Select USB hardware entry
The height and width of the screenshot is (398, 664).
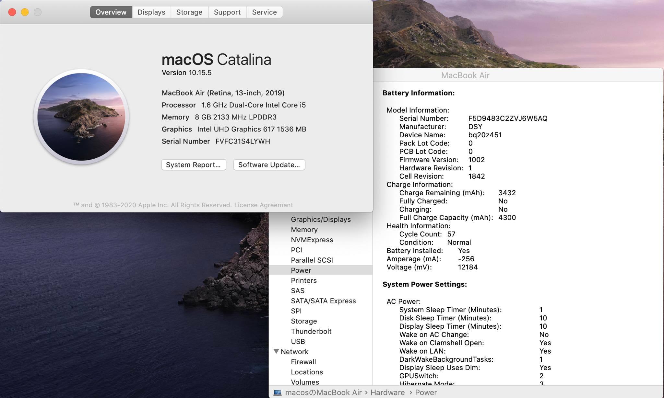[x=298, y=341]
